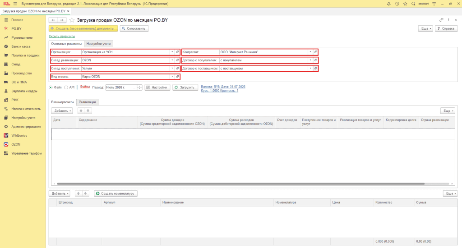Open Справка help button
This screenshot has width=462, height=248.
click(446, 28)
